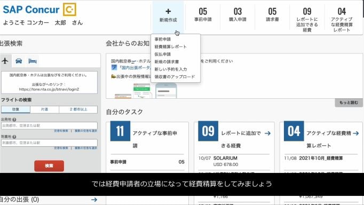The width and height of the screenshot is (364, 205).
Task: Open arrow beside 自分の出張 (0)
Action: pos(94,200)
